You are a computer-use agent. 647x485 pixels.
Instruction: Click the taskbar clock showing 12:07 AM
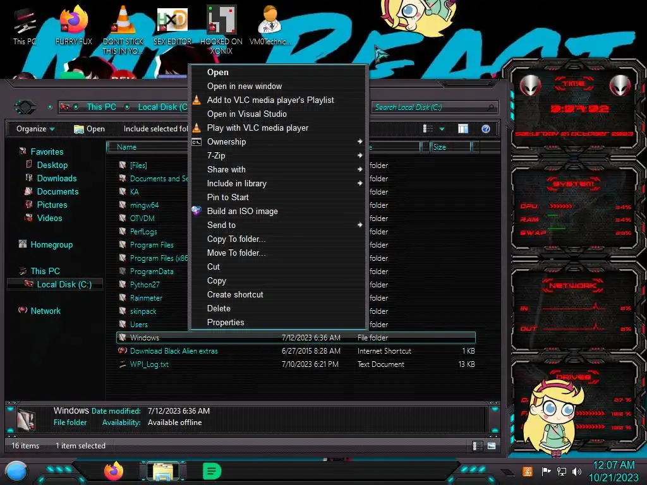[613, 471]
